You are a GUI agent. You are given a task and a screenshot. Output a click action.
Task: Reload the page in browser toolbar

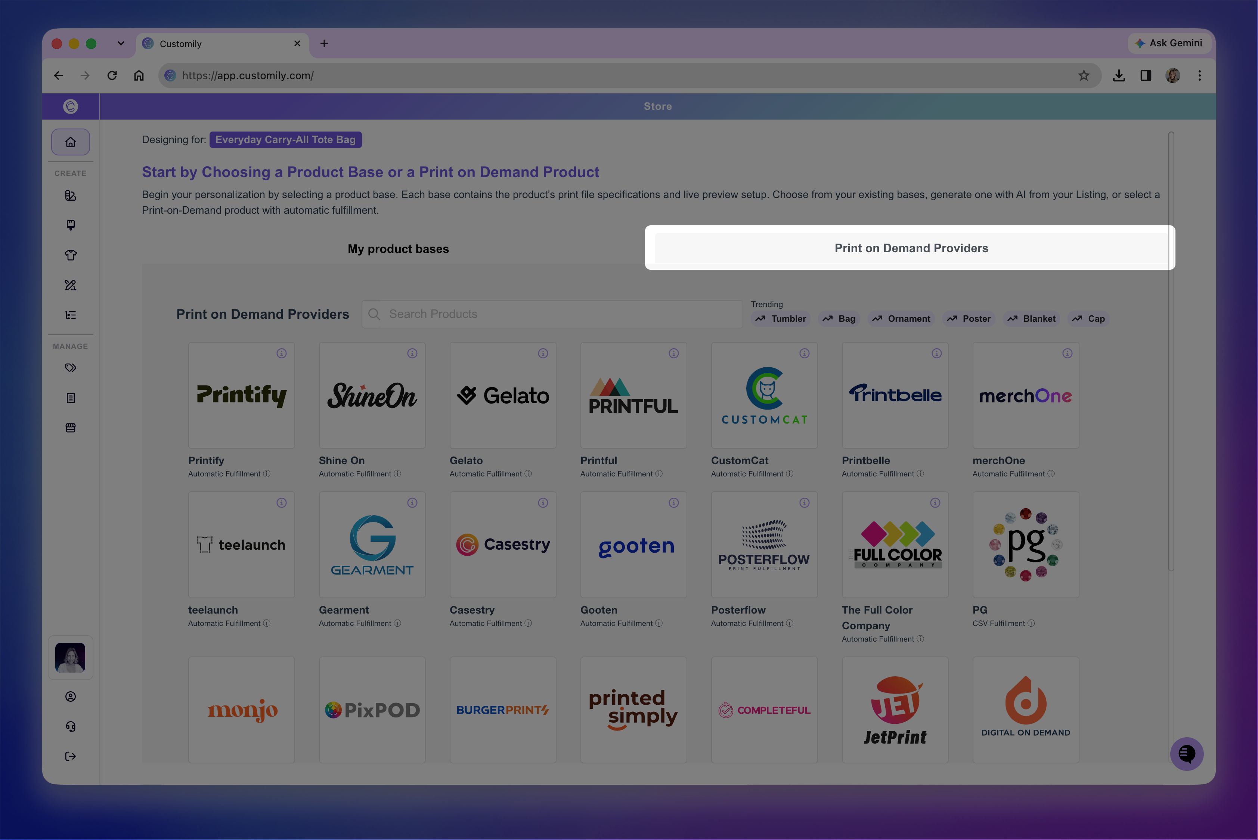coord(112,75)
